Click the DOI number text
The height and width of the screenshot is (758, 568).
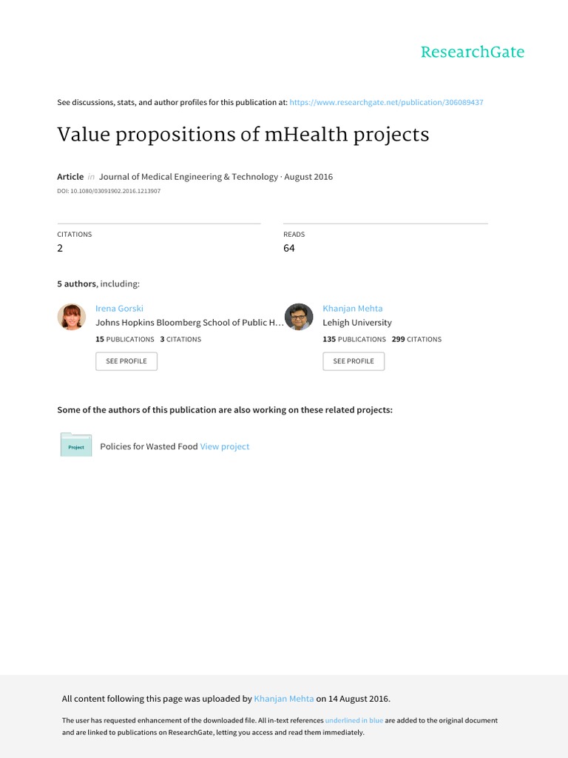[x=109, y=191]
